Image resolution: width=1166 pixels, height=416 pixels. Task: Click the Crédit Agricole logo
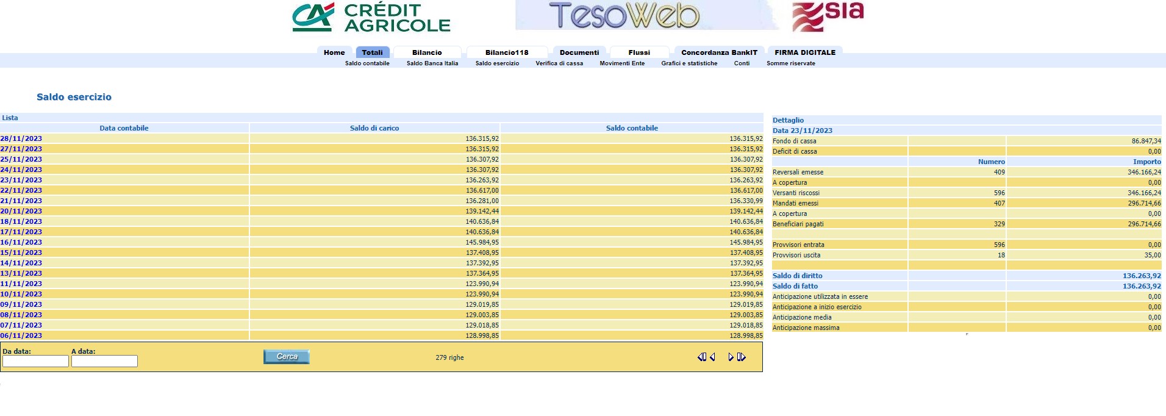click(371, 17)
